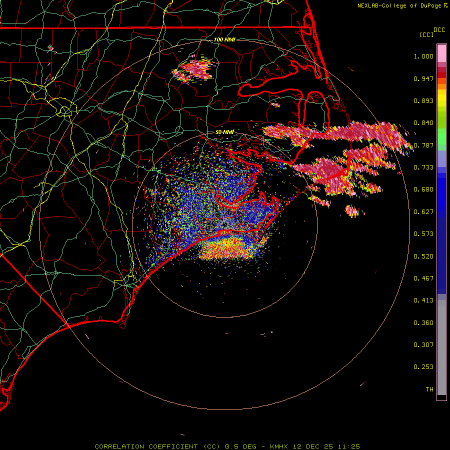Click the 0.253 scale value

point(423,367)
